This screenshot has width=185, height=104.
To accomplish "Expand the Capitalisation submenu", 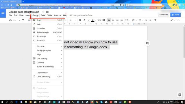I will 47,73.
